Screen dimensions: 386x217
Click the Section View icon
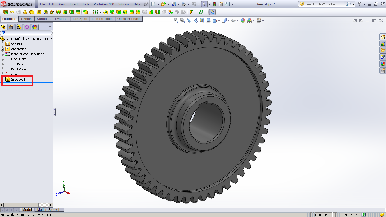tap(202, 20)
